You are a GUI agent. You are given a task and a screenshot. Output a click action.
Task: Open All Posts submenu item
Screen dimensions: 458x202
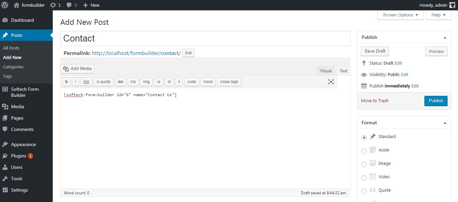point(11,48)
